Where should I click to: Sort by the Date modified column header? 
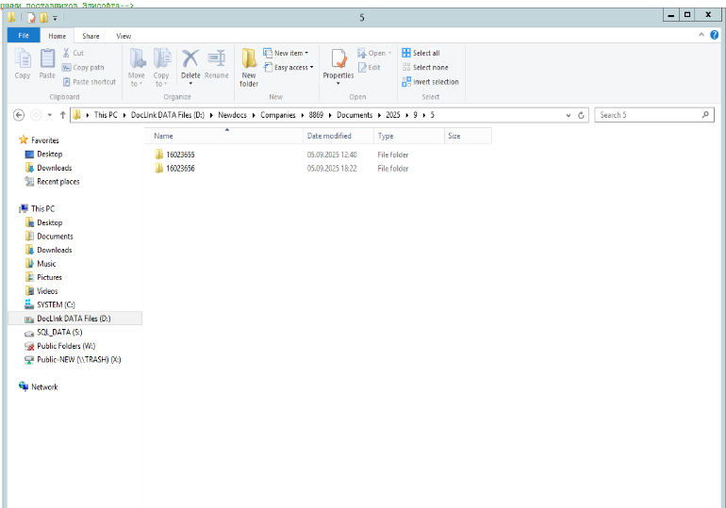(338, 136)
